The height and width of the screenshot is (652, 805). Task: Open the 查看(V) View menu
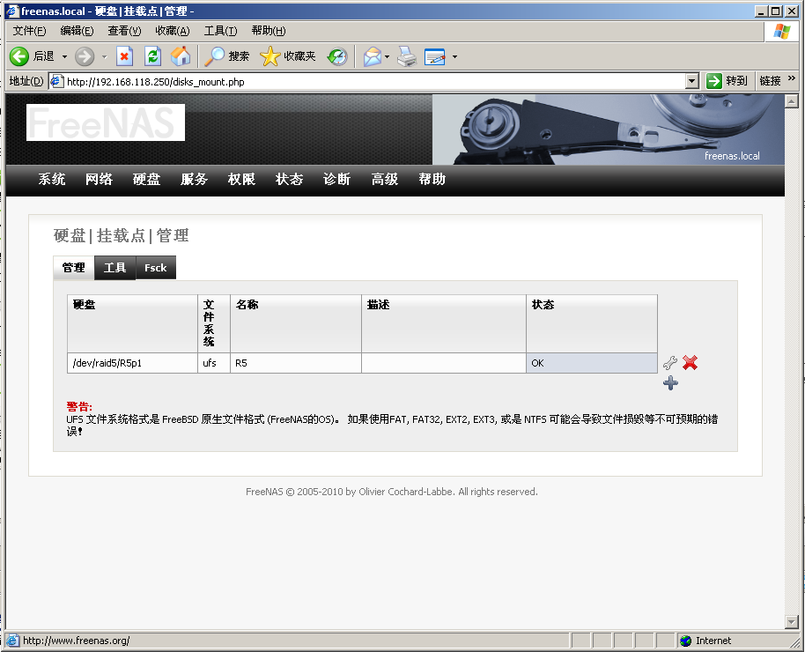pos(124,31)
